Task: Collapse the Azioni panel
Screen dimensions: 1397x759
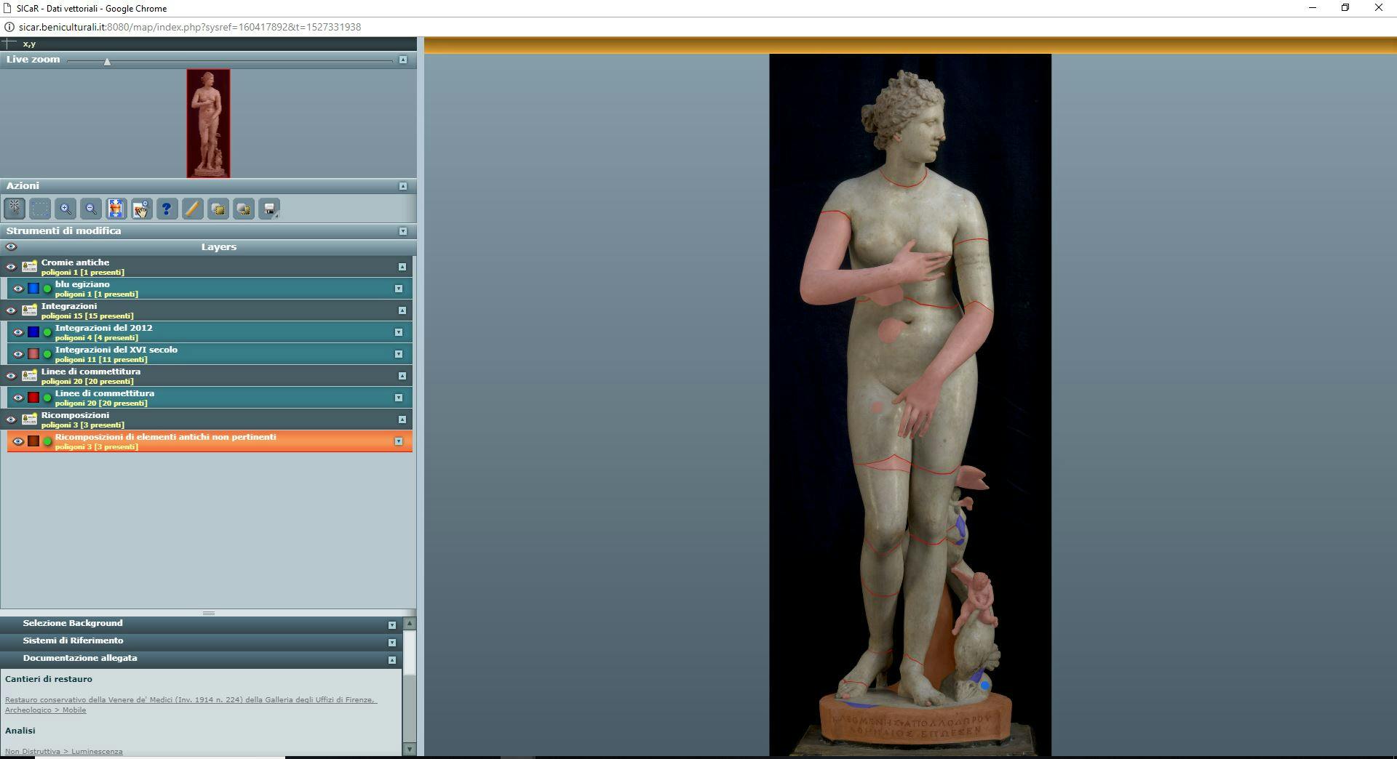Action: [403, 186]
